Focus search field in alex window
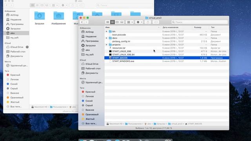Viewport: 251px width, 141px height. 124,5
